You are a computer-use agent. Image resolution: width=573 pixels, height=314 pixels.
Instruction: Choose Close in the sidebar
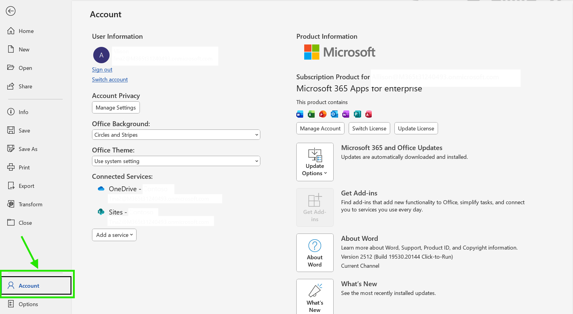pyautogui.click(x=36, y=223)
